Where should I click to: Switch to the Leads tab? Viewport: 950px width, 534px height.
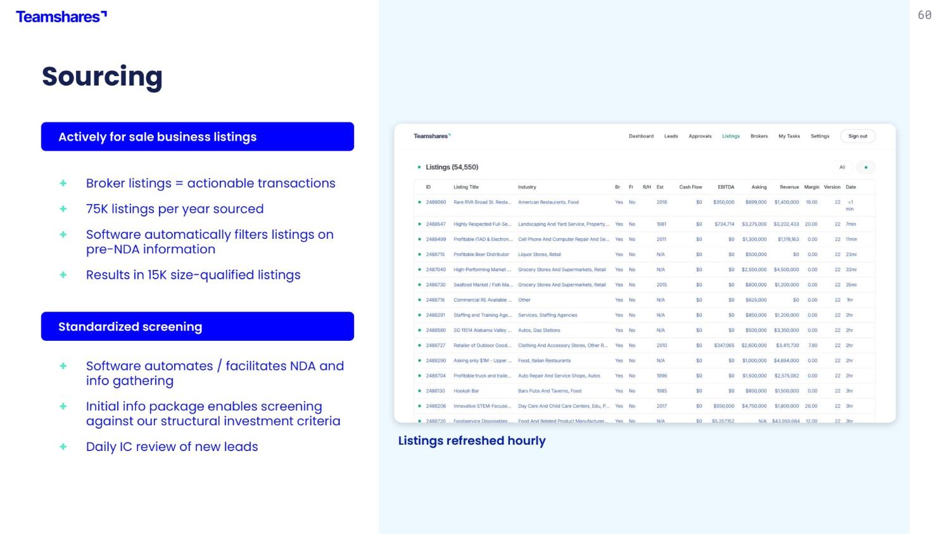(x=671, y=136)
